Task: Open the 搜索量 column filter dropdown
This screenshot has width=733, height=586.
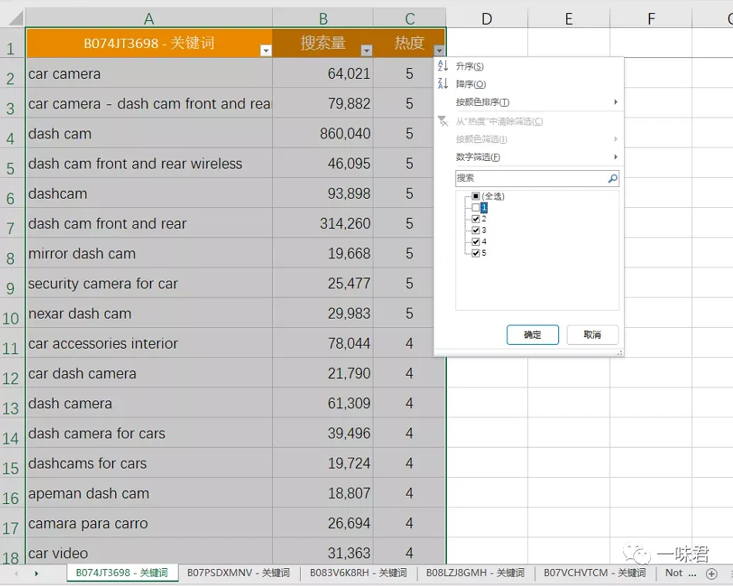Action: [366, 50]
